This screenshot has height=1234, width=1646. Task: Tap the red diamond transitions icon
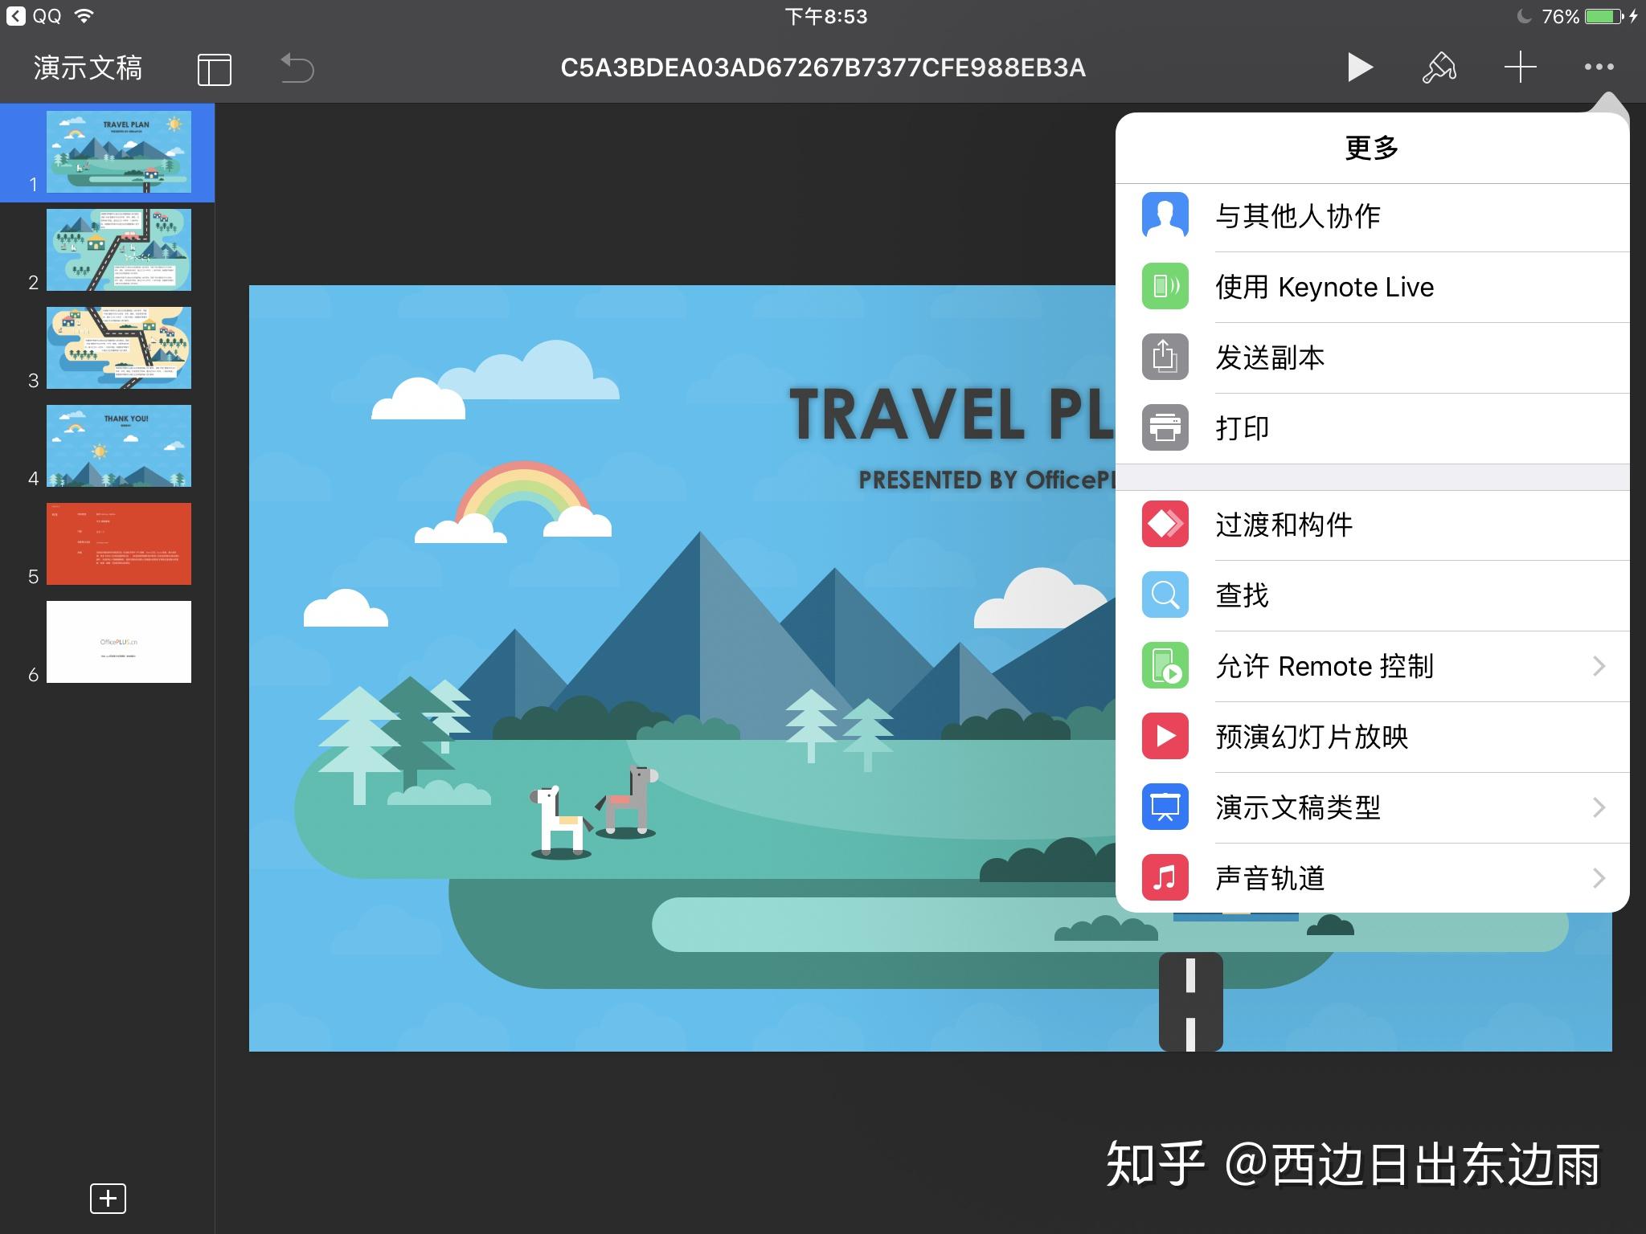click(x=1165, y=524)
